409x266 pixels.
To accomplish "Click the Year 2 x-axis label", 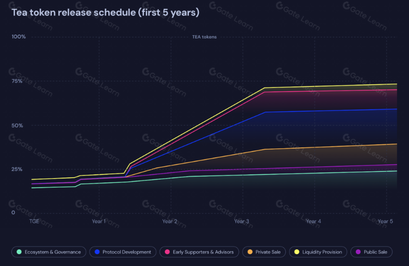I will (x=170, y=221).
